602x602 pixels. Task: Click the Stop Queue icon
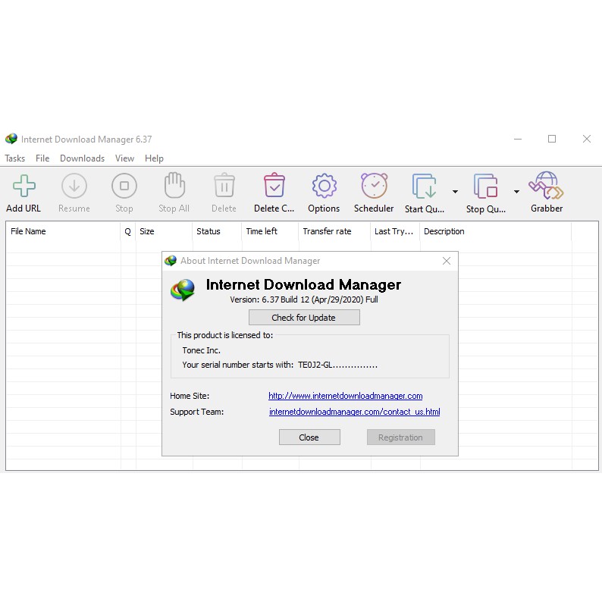(x=485, y=187)
